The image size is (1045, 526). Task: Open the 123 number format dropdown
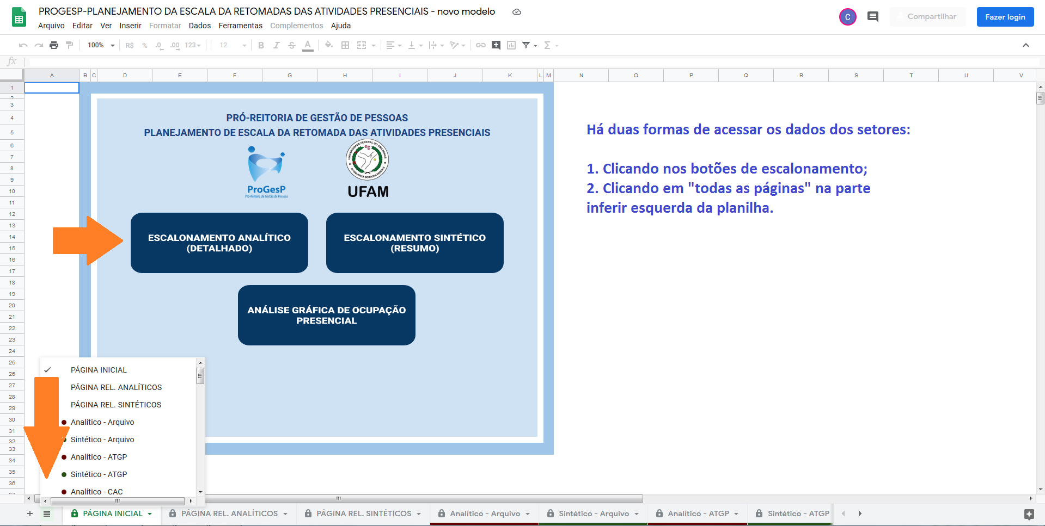pos(193,45)
